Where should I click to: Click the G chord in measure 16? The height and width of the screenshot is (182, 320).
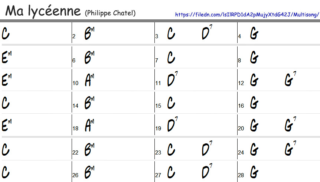tap(254, 103)
